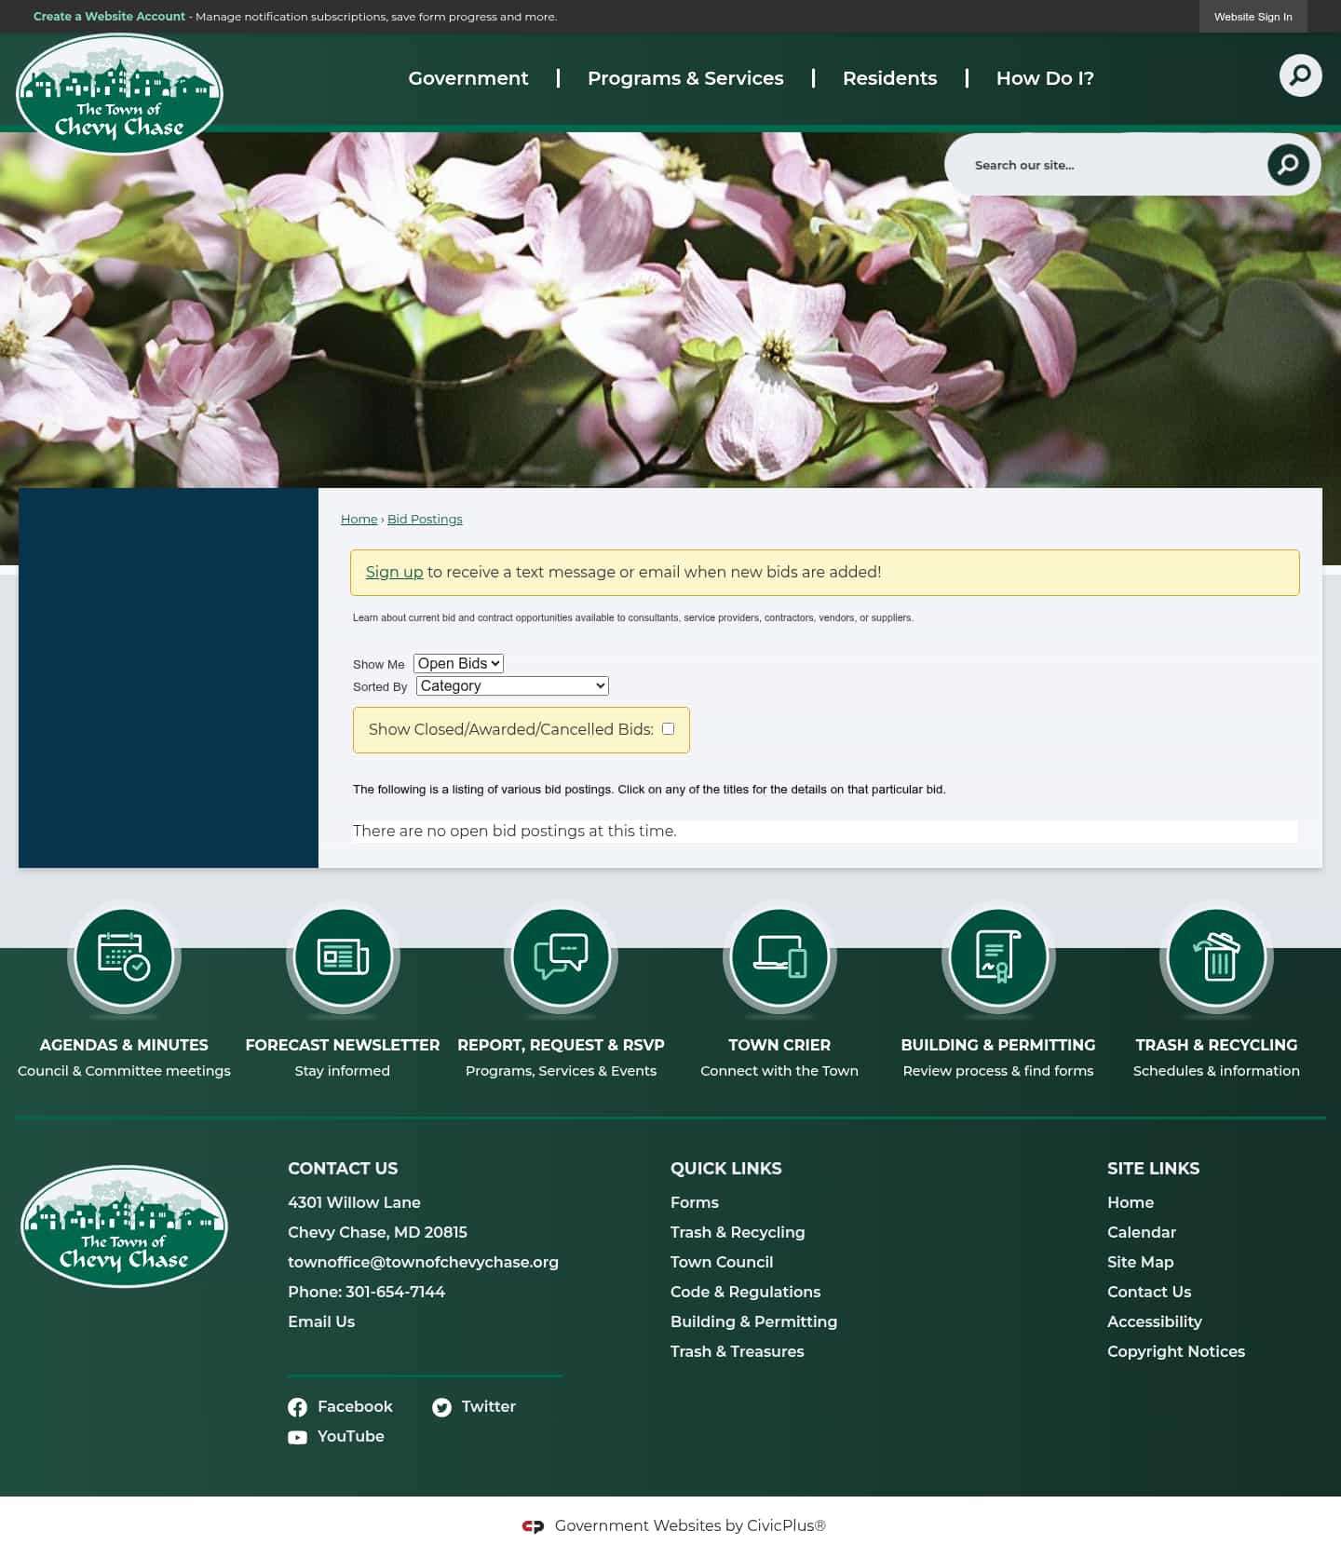
Task: Click the CivicPlus logo icon
Action: pyautogui.click(x=533, y=1526)
